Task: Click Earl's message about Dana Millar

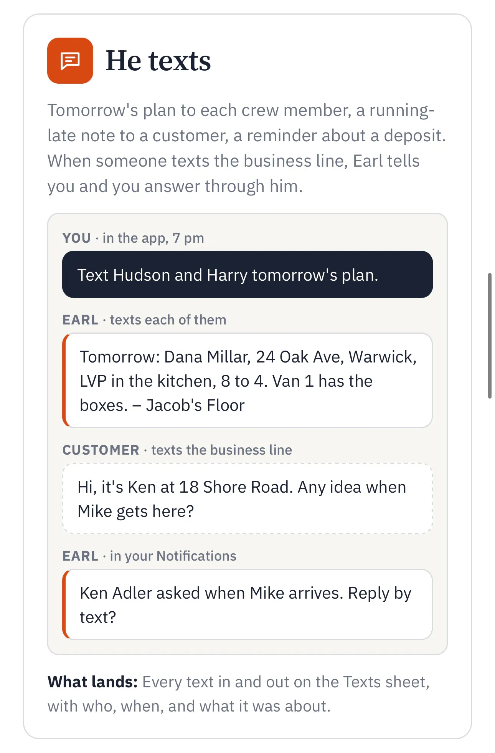Action: [247, 381]
